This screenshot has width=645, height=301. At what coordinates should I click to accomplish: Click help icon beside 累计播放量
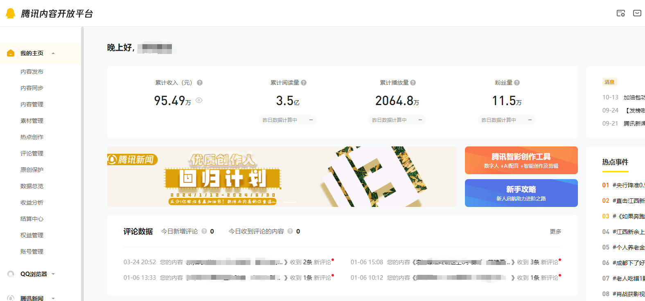(x=413, y=83)
